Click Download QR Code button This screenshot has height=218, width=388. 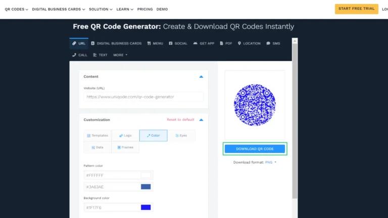click(255, 149)
